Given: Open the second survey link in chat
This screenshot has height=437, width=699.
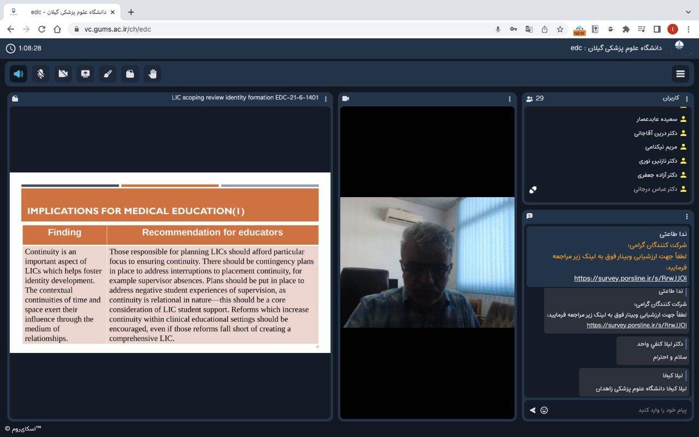Looking at the screenshot, I should click(x=636, y=325).
